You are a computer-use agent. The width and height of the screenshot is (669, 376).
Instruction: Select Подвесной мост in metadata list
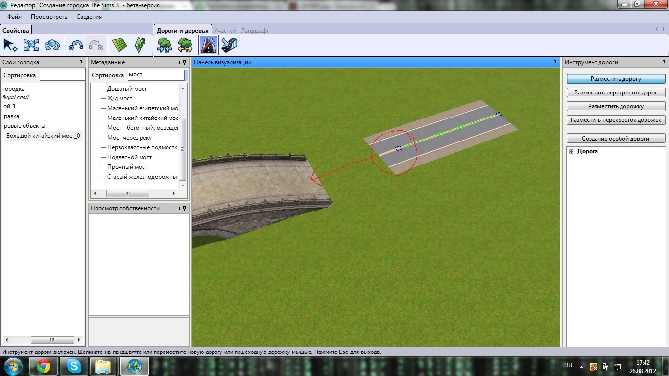pos(129,157)
